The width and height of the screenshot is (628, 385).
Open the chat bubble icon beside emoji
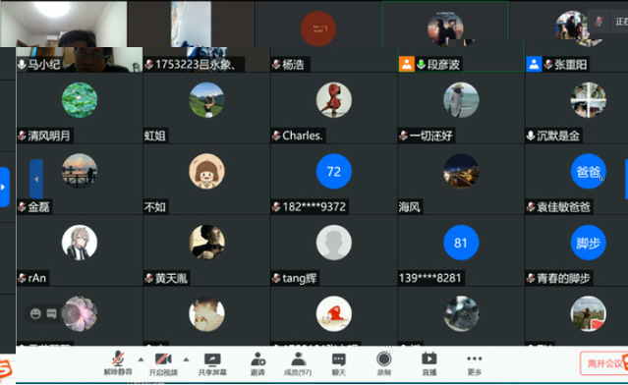coord(52,313)
